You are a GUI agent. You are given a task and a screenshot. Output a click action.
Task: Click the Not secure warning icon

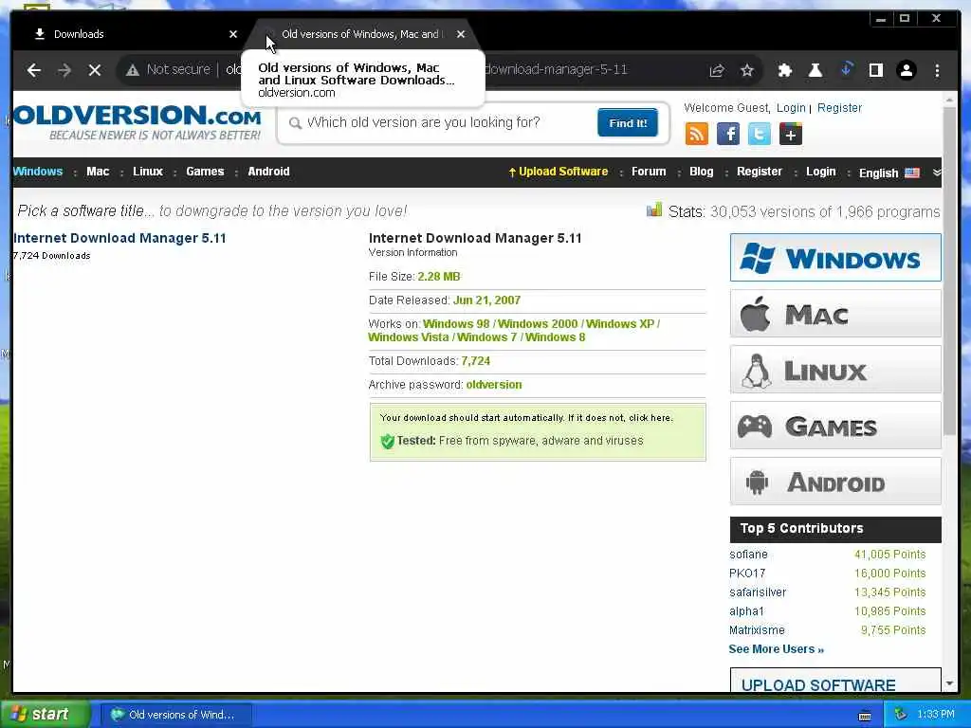point(133,70)
